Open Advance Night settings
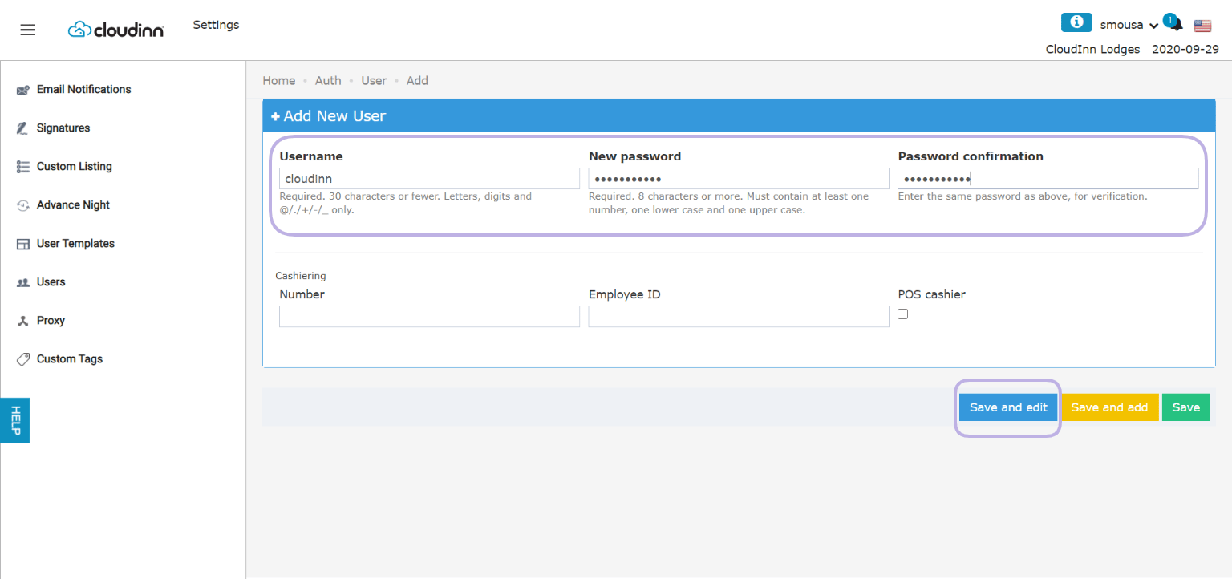This screenshot has height=579, width=1232. (x=73, y=204)
